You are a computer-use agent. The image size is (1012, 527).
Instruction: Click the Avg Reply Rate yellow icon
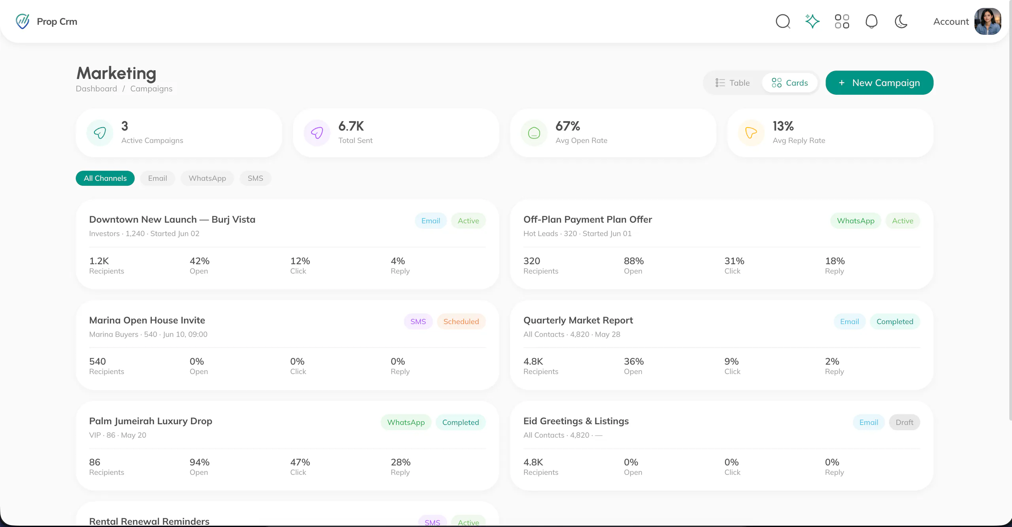[x=751, y=133]
